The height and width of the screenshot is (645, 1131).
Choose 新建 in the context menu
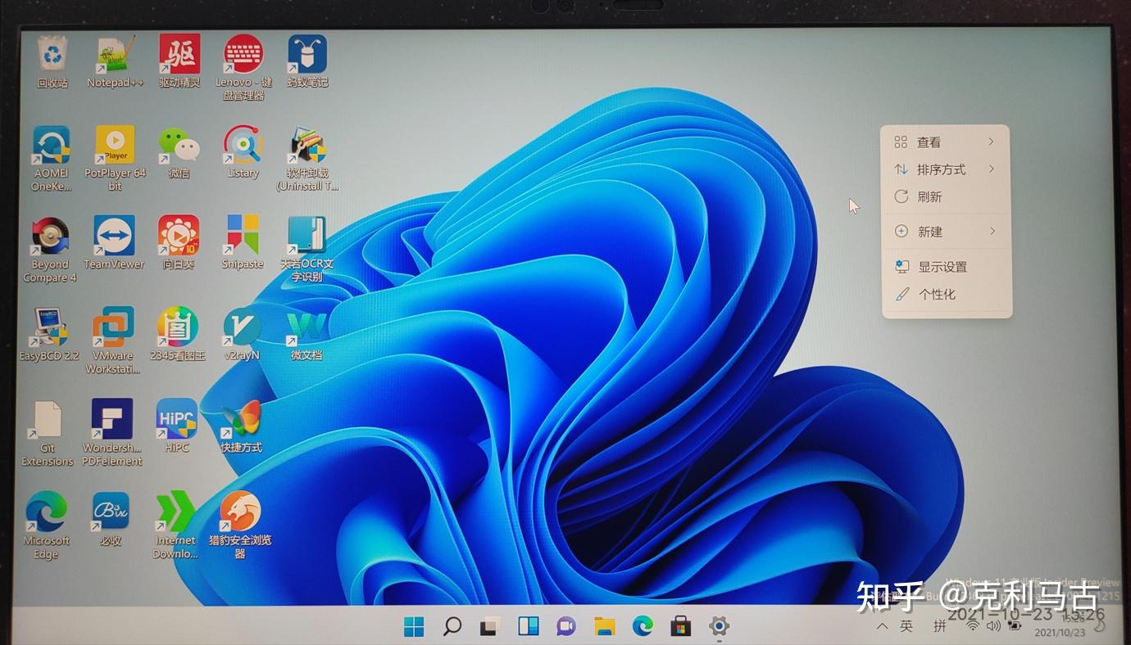946,232
